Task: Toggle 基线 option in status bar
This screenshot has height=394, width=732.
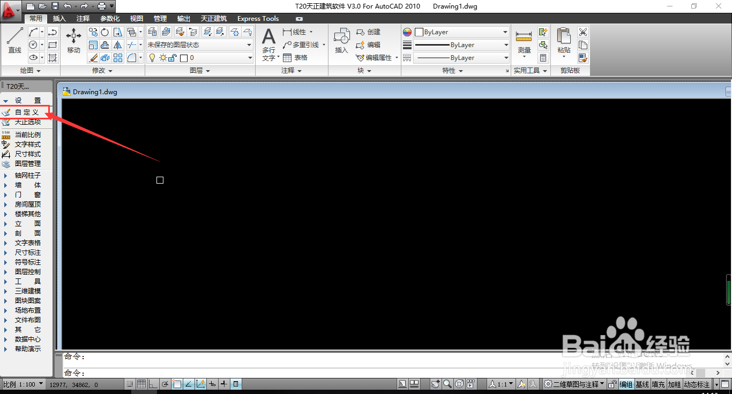Action: [x=642, y=384]
